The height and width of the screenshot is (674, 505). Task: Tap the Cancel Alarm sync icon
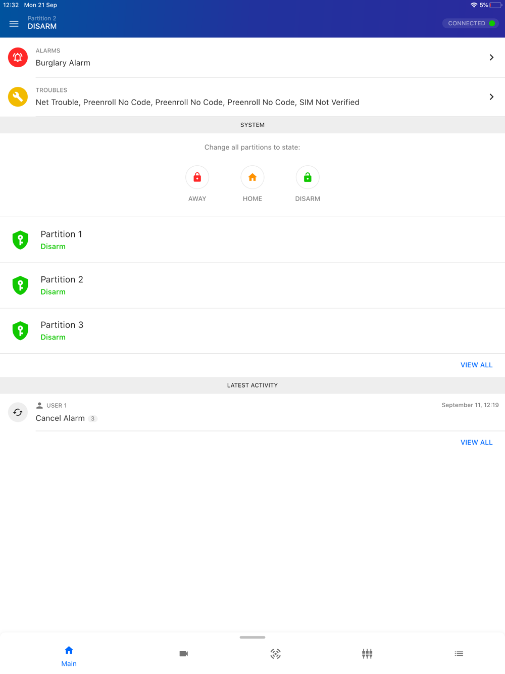pos(18,412)
